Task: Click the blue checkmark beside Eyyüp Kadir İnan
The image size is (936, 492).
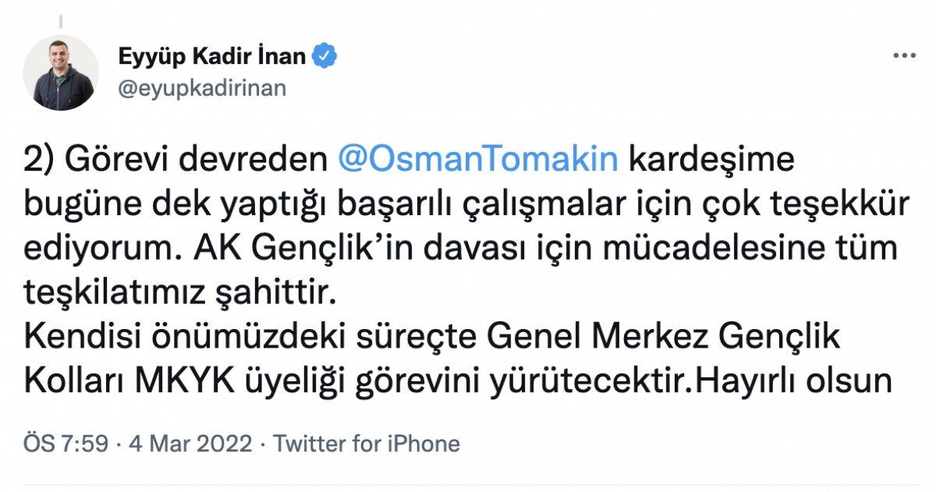Action: (x=324, y=53)
